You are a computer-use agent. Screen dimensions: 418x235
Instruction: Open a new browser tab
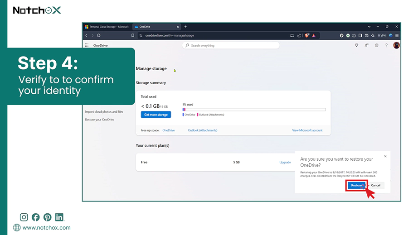click(185, 27)
